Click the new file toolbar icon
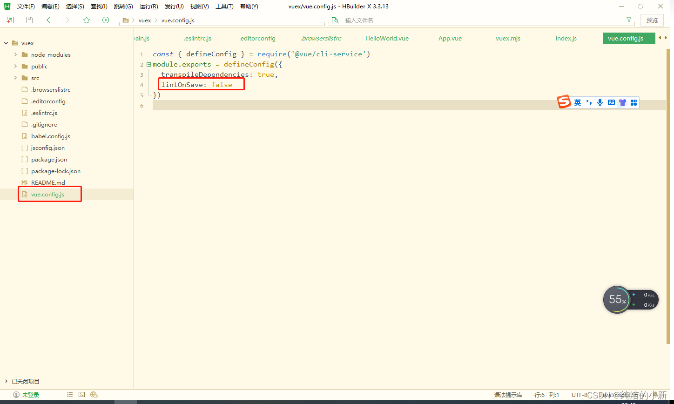Screen dimensions: 674x404 [10, 20]
